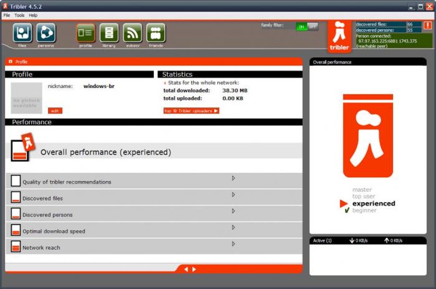Image resolution: width=436 pixels, height=289 pixels.
Task: Minimize the Tribler window
Action: (411, 7)
